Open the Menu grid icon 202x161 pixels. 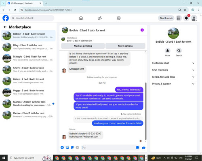179,18
